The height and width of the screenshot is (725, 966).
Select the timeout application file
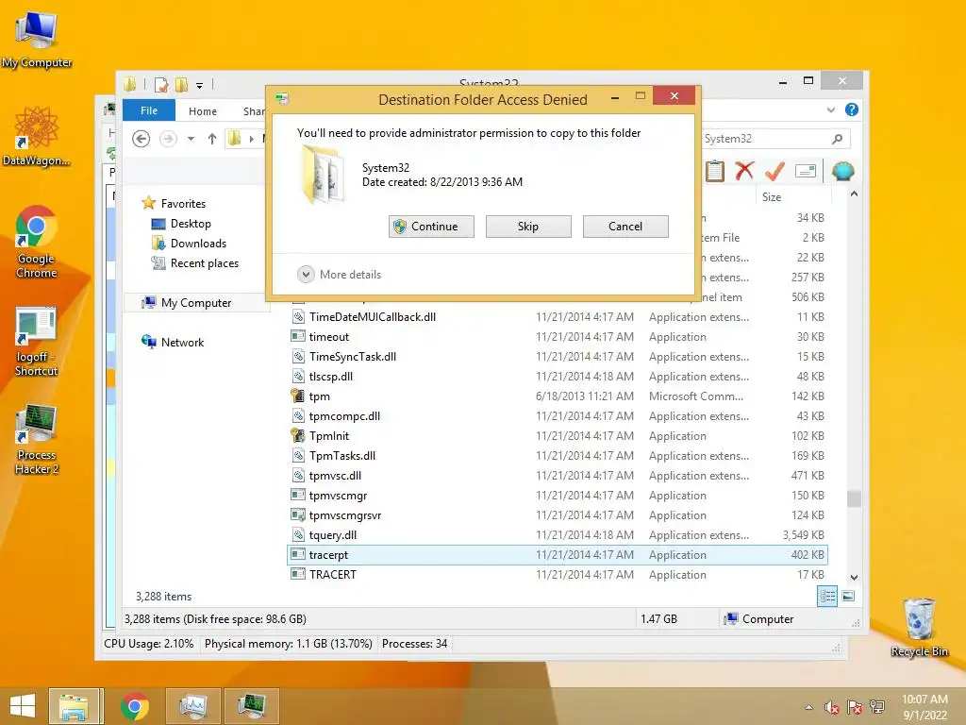[x=558, y=337]
